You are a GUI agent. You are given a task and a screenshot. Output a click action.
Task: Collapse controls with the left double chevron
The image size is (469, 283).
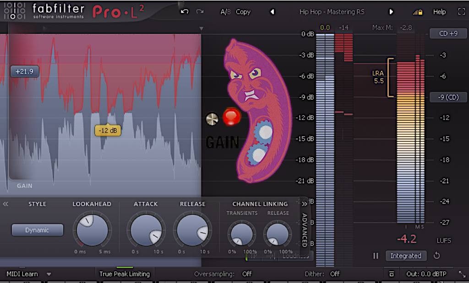(5, 204)
